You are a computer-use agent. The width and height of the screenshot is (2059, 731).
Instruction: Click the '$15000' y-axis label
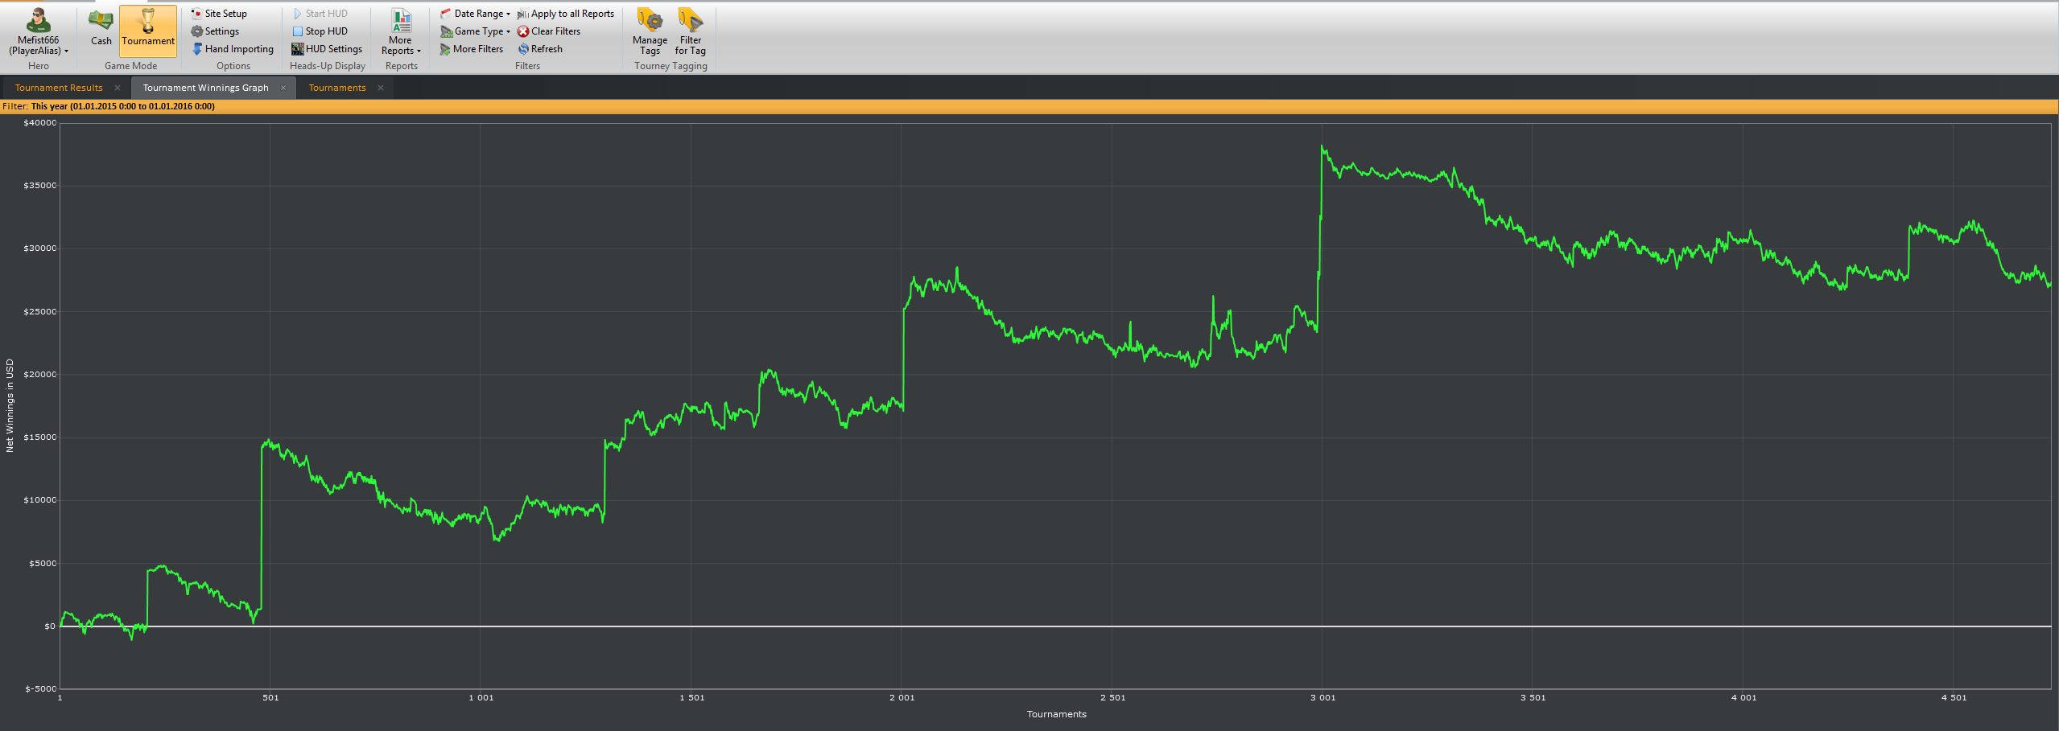[40, 437]
